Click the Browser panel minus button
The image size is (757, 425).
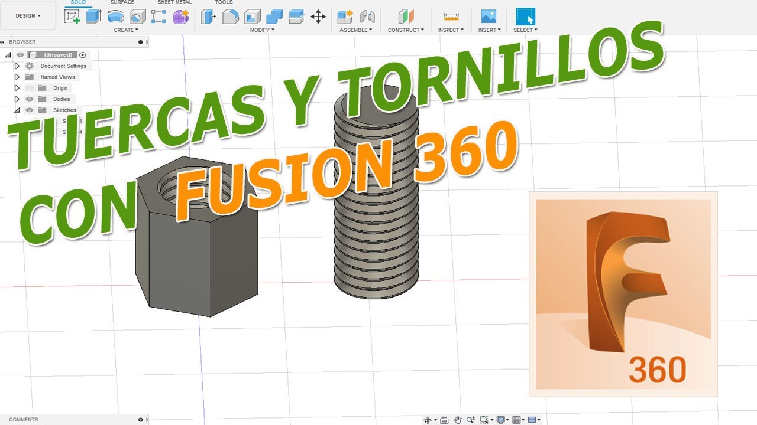(140, 42)
